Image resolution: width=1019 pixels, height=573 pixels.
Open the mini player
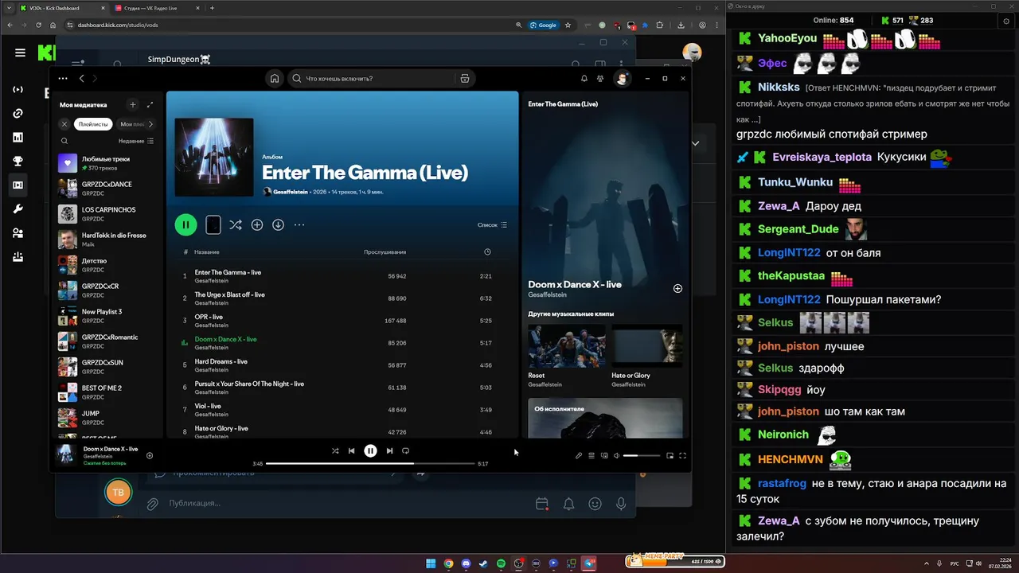(x=670, y=456)
